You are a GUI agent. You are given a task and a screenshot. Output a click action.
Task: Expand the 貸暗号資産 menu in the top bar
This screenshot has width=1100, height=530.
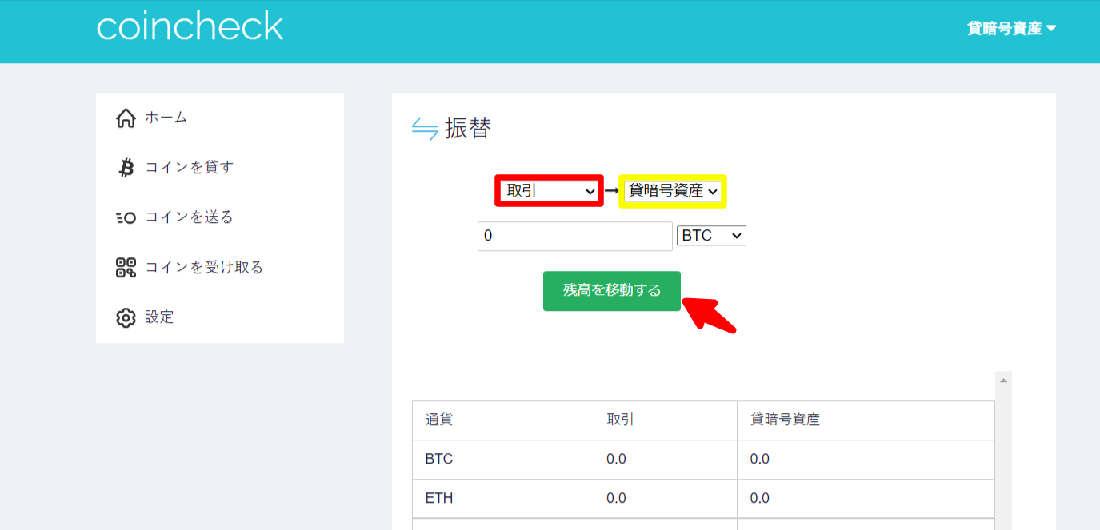(x=1011, y=27)
